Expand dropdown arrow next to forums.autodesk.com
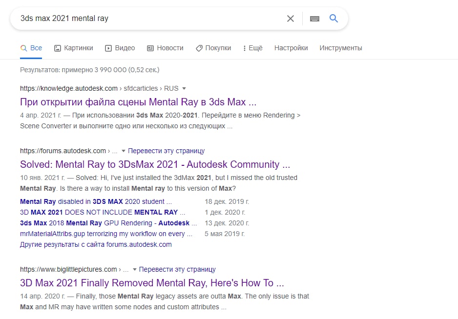 123,151
